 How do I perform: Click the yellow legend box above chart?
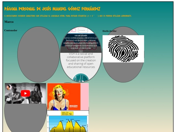click(x=67, y=113)
